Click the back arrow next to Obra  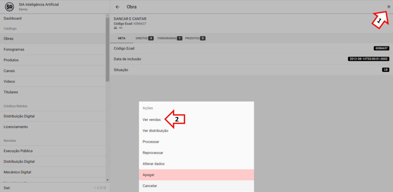117,7
